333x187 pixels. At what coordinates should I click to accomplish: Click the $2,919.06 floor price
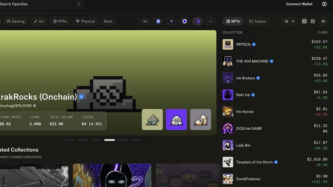317,159
